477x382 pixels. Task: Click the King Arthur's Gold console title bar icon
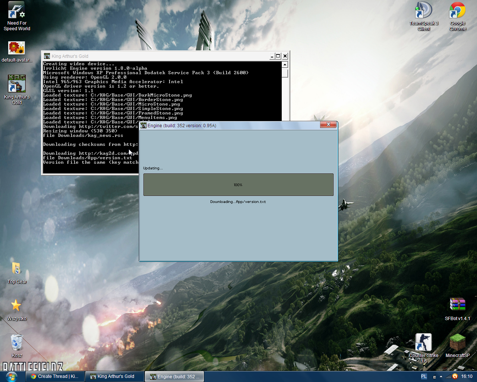[47, 56]
